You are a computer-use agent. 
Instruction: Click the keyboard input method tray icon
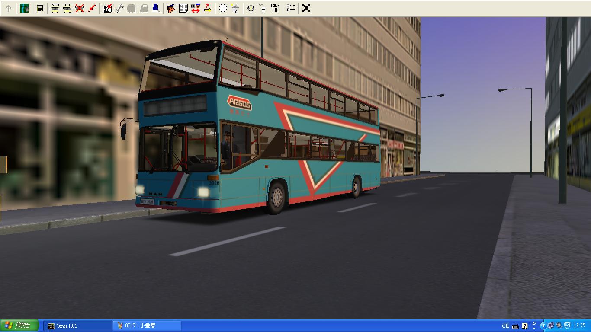[x=515, y=326]
